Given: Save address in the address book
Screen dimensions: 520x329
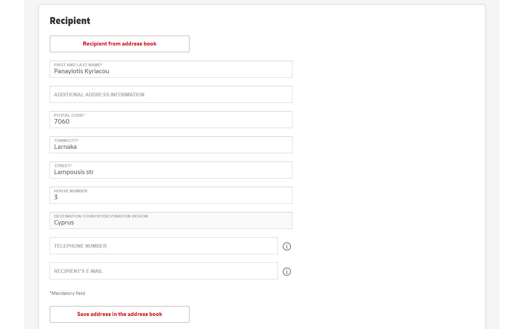Looking at the screenshot, I should coord(119,314).
